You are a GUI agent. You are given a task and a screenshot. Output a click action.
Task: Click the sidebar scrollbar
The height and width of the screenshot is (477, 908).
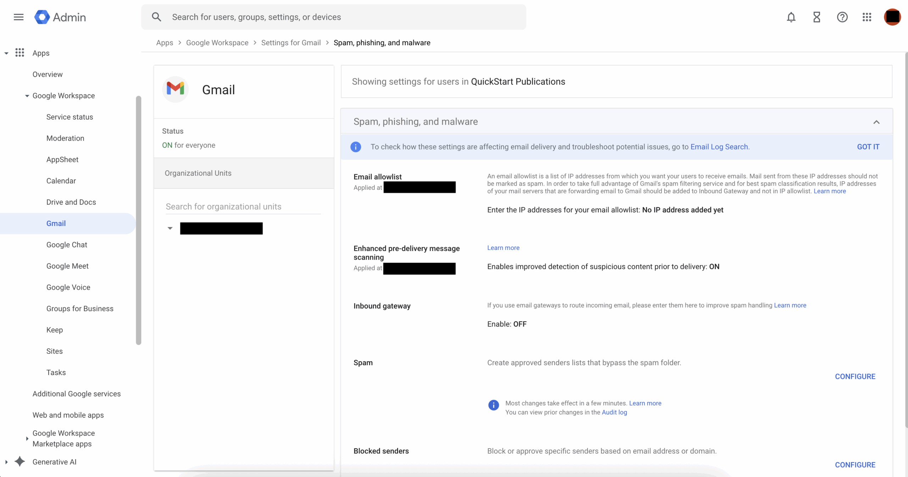(x=138, y=220)
